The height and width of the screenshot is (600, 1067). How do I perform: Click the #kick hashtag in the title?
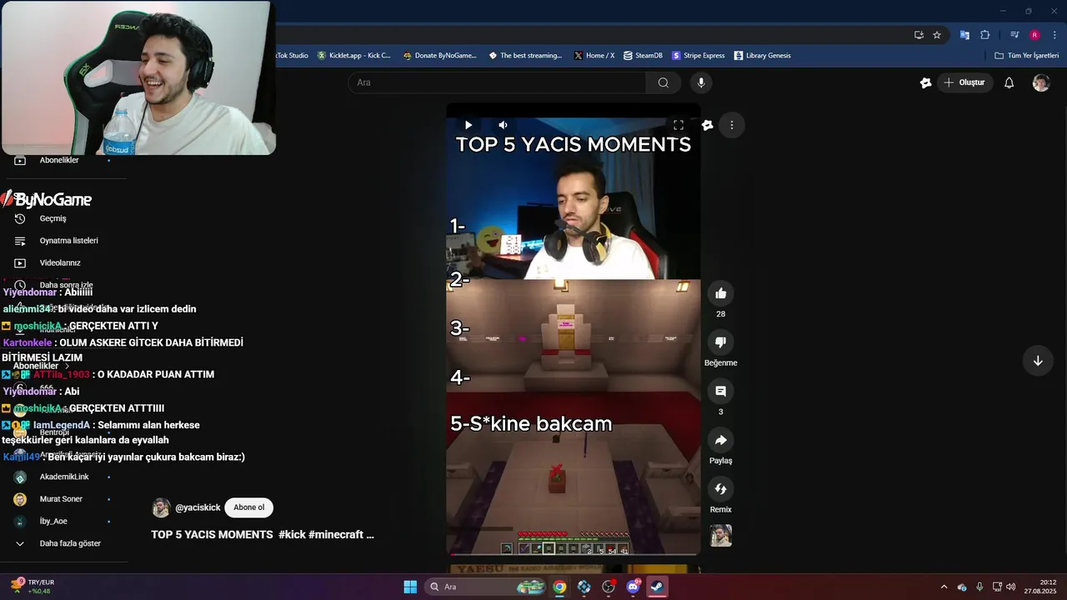pos(292,534)
